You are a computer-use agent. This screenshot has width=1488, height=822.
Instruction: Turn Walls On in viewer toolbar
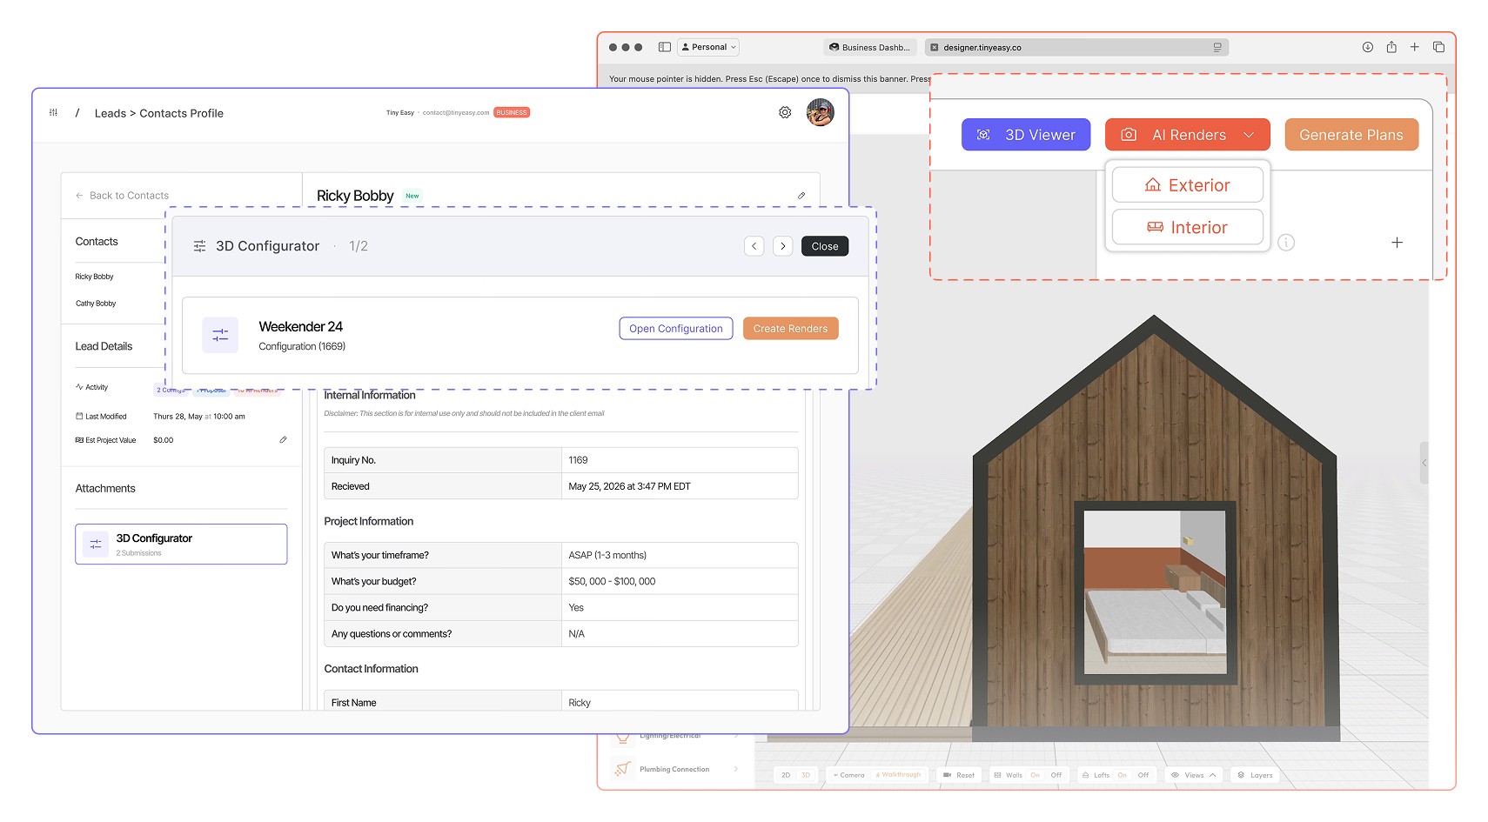tap(1035, 775)
